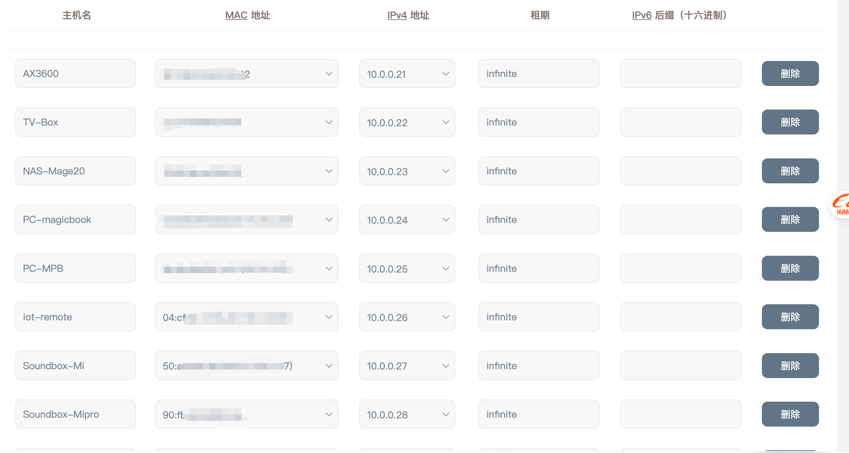Click the MAC 地址 column header link

247,15
